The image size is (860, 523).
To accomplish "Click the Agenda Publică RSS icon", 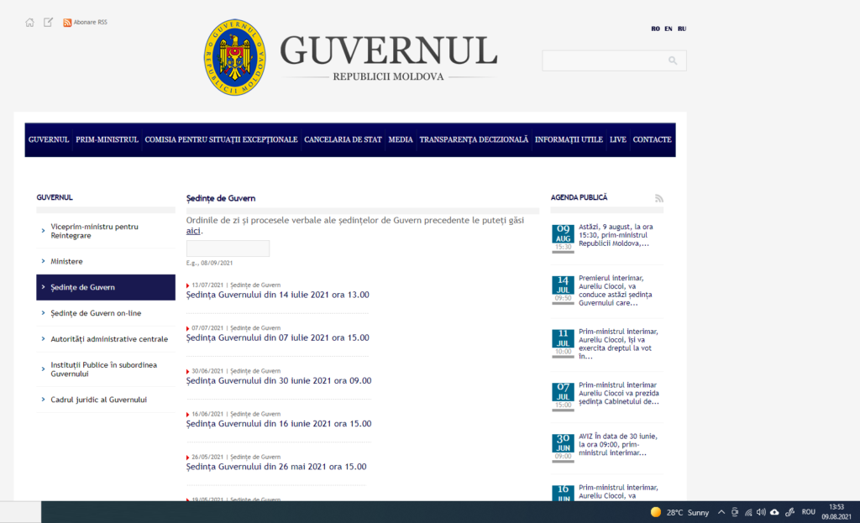I will [659, 198].
